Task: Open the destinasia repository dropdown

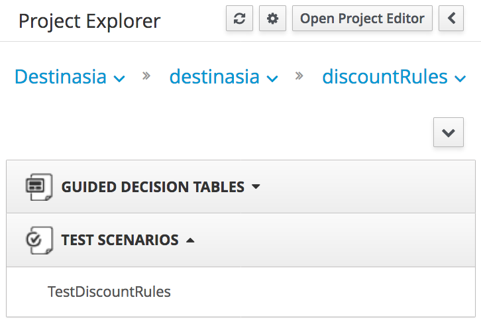Action: pyautogui.click(x=224, y=77)
